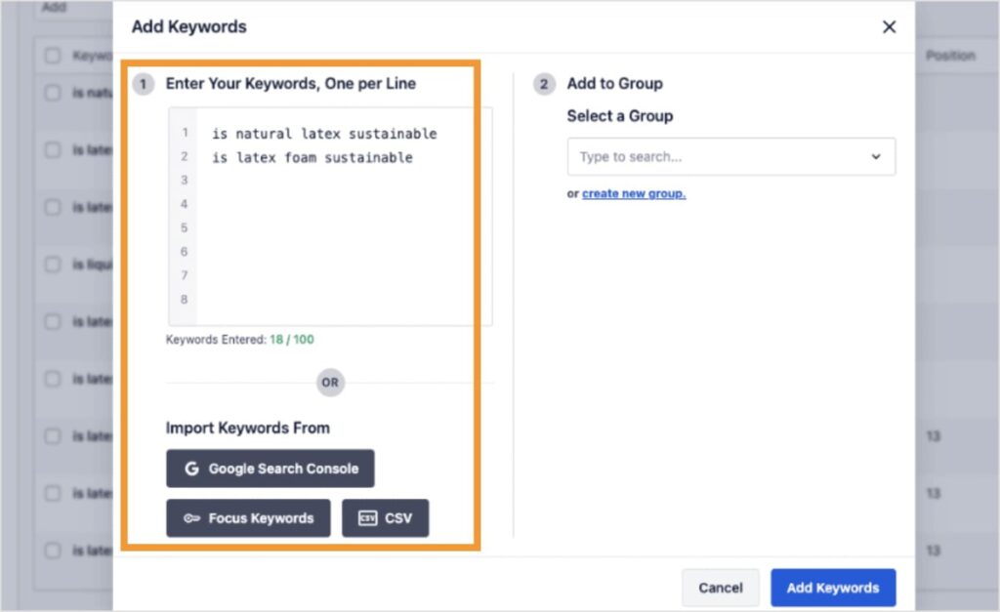Viewport: 1000px width, 612px height.
Task: Click the key icon beside Focus Keywords
Action: click(191, 518)
